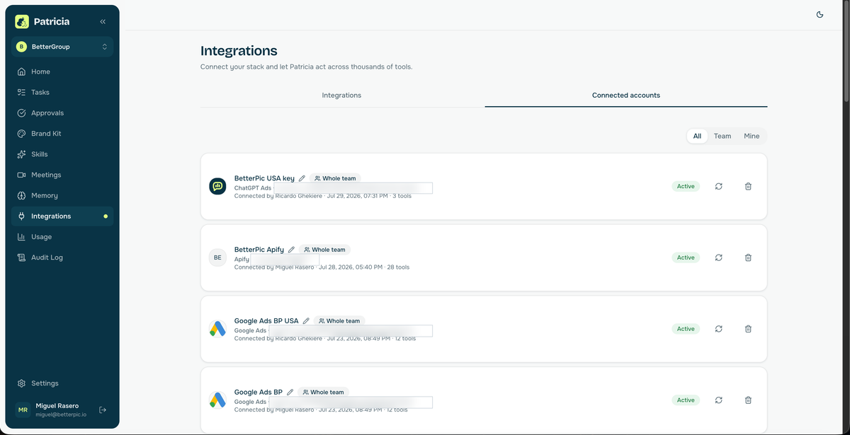Refresh BetterPic Apify connection
The image size is (850, 435).
pyautogui.click(x=719, y=257)
